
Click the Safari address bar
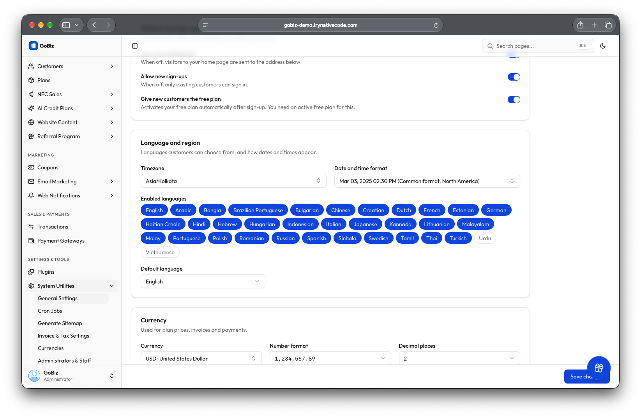[x=320, y=25]
